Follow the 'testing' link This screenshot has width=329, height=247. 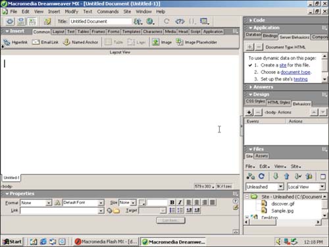301,79
